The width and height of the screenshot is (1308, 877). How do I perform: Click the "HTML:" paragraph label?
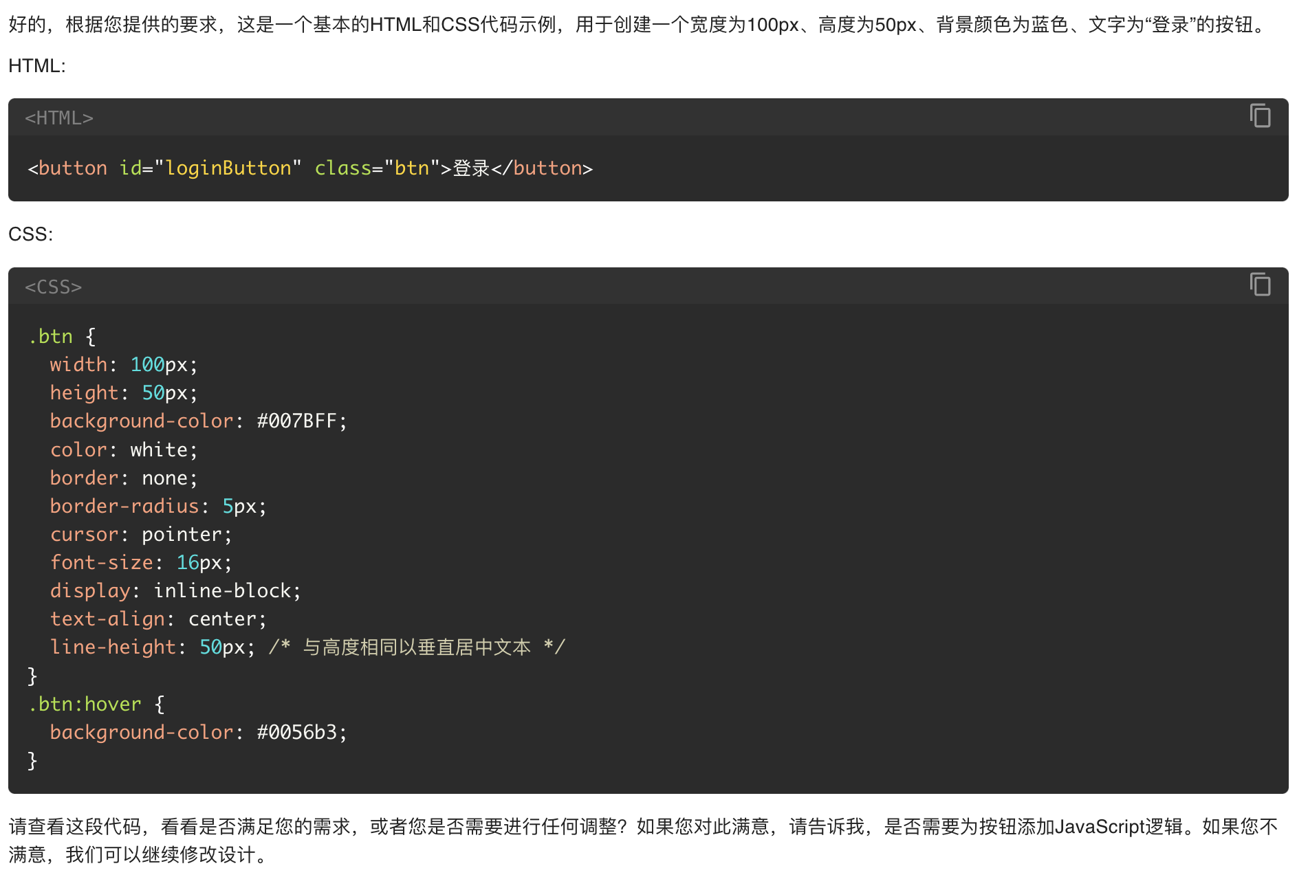tap(37, 66)
